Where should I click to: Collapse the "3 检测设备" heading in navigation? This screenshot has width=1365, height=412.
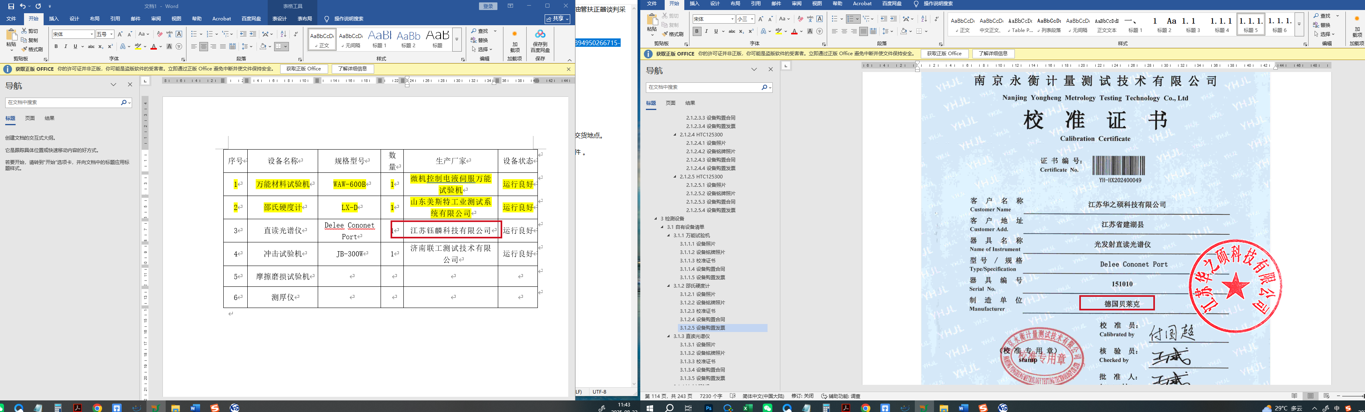(x=655, y=219)
